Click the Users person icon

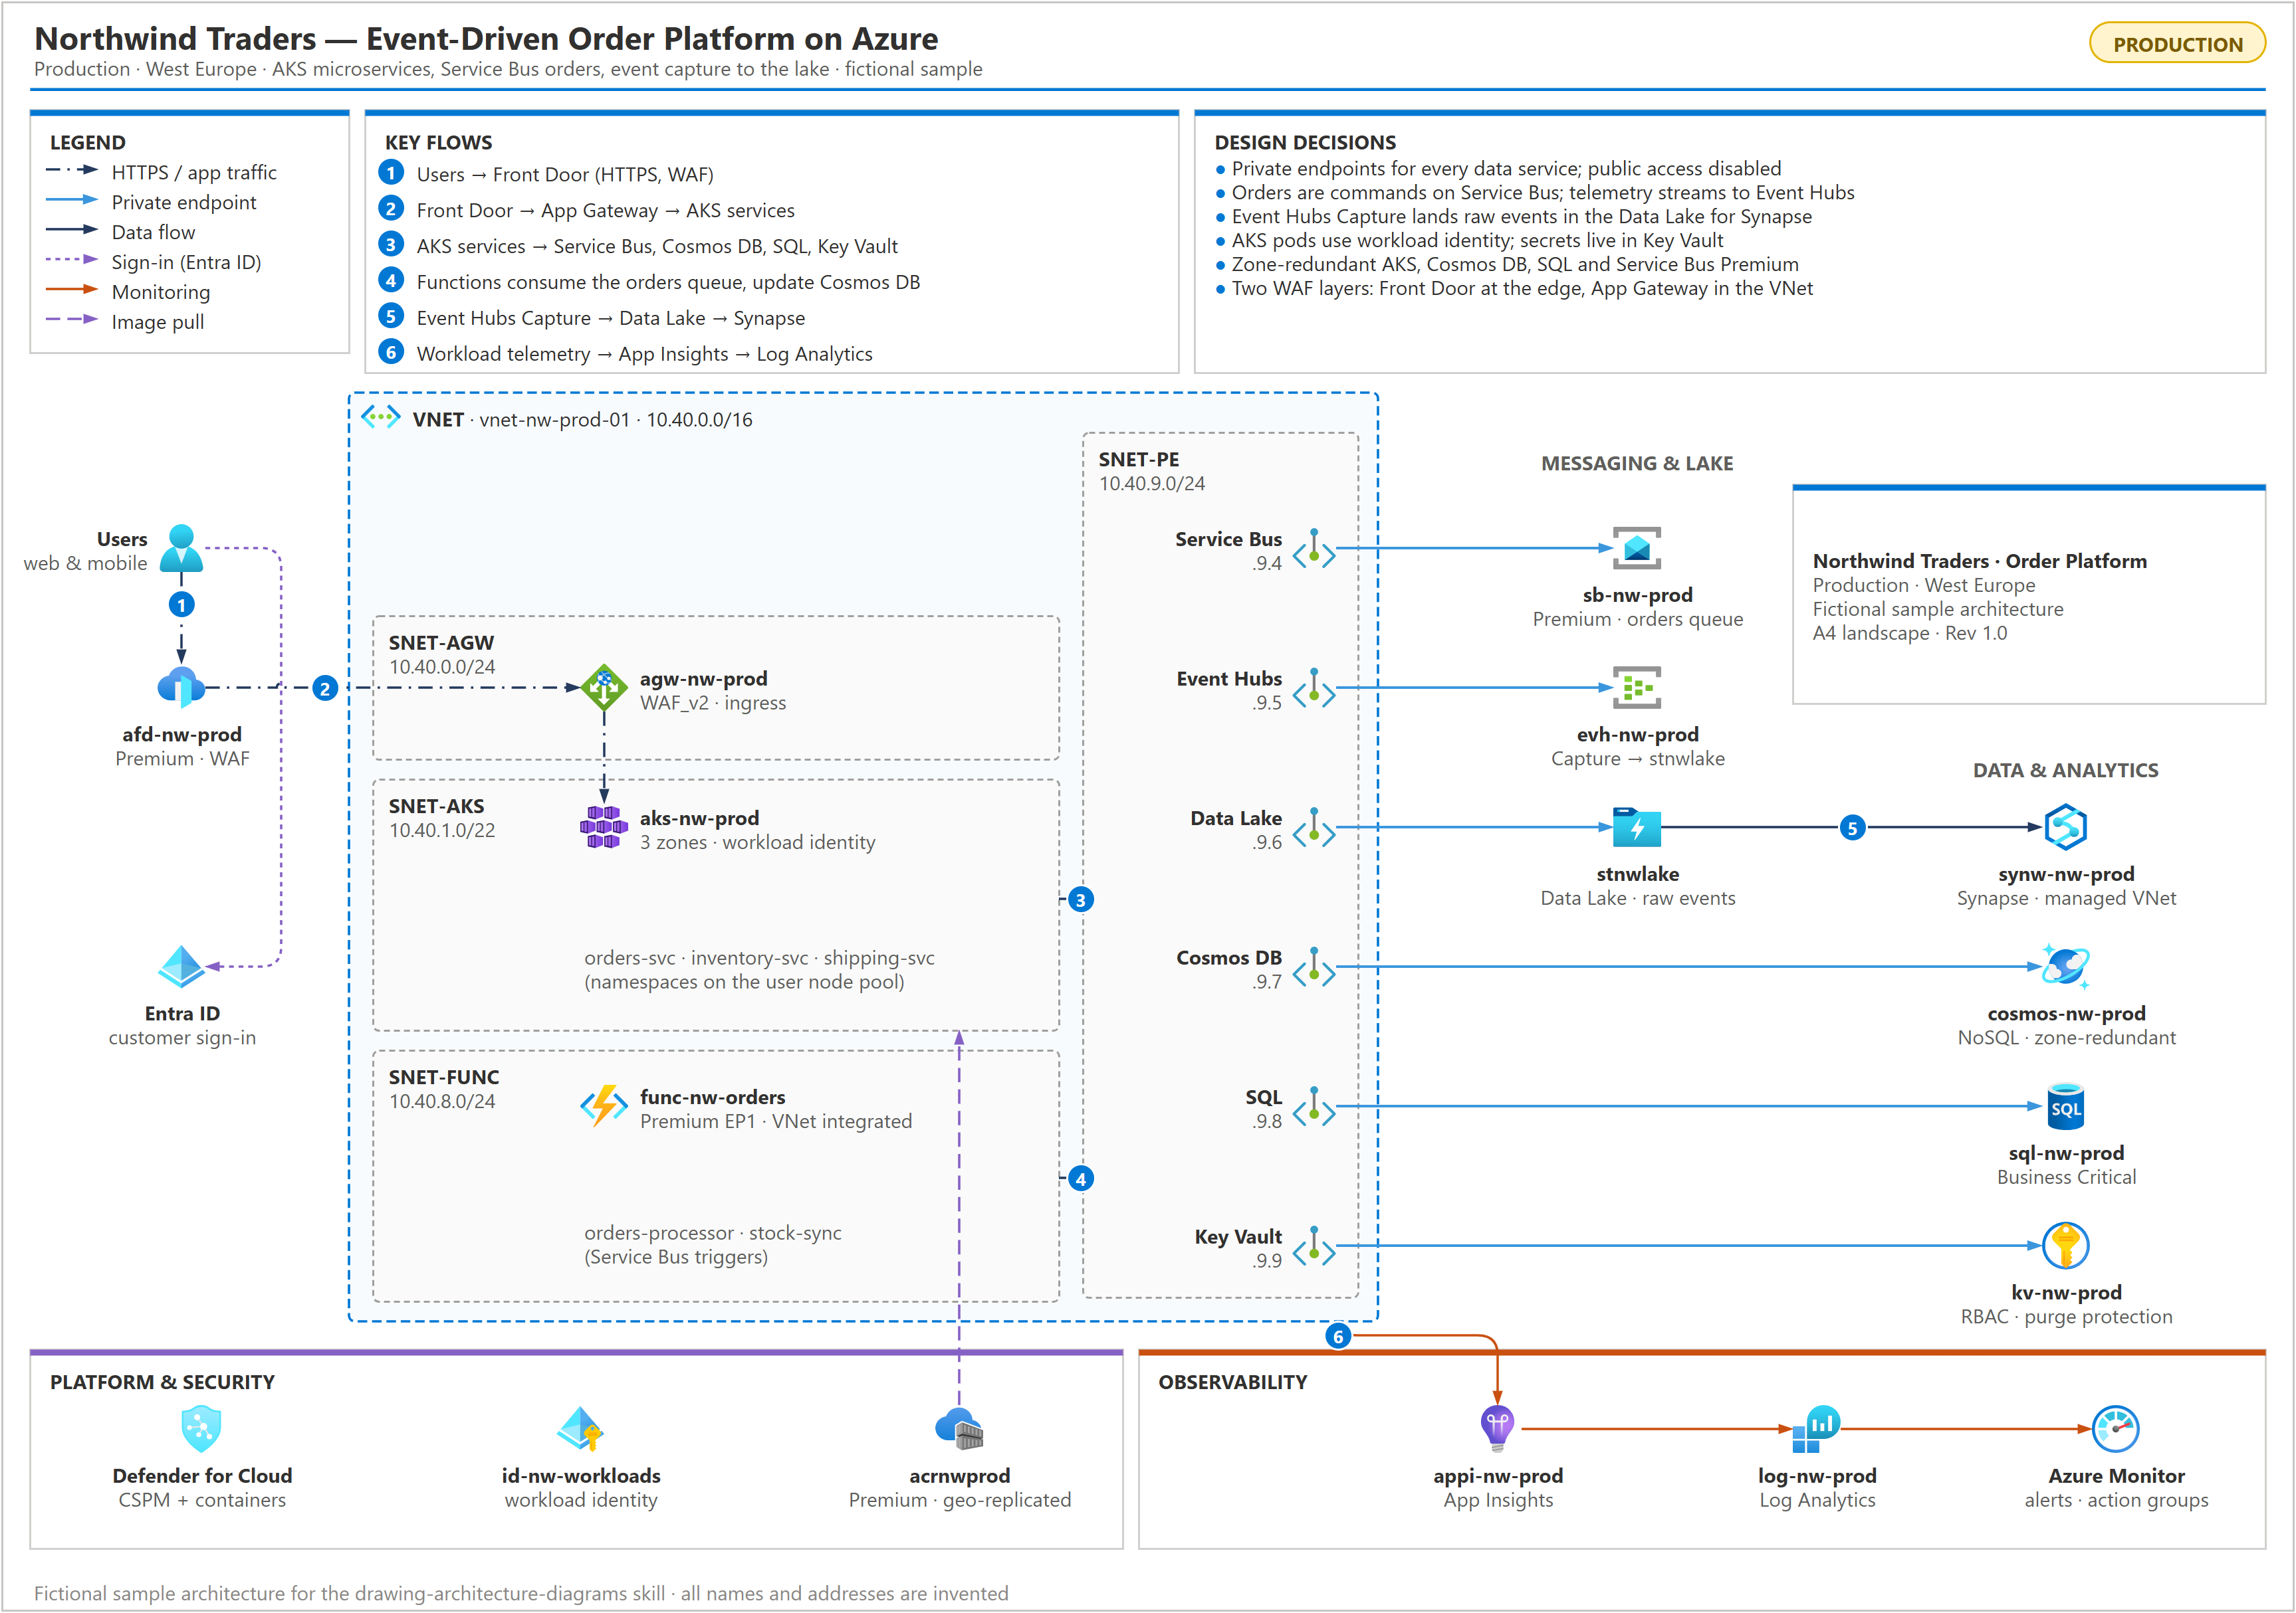point(181,547)
